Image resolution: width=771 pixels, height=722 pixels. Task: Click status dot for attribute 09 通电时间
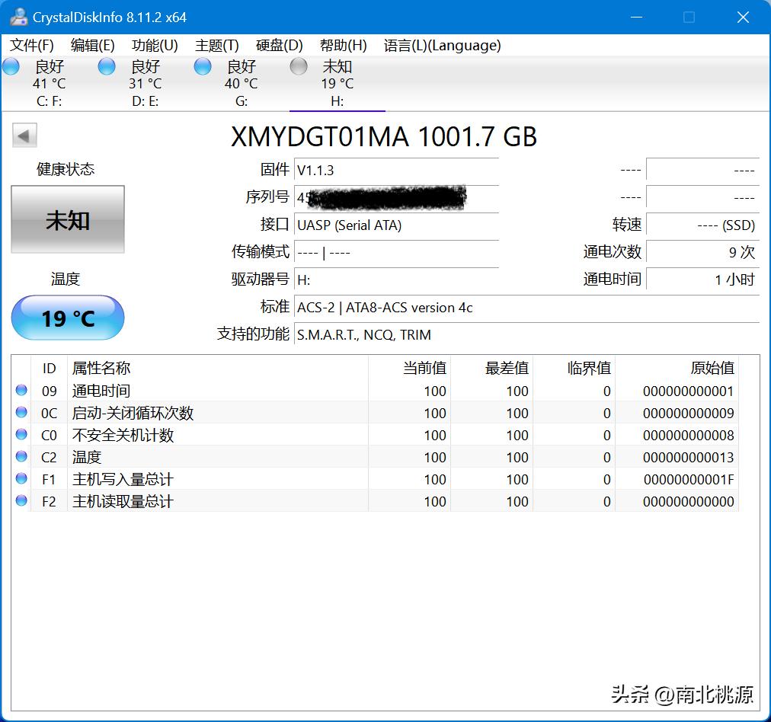pos(21,391)
